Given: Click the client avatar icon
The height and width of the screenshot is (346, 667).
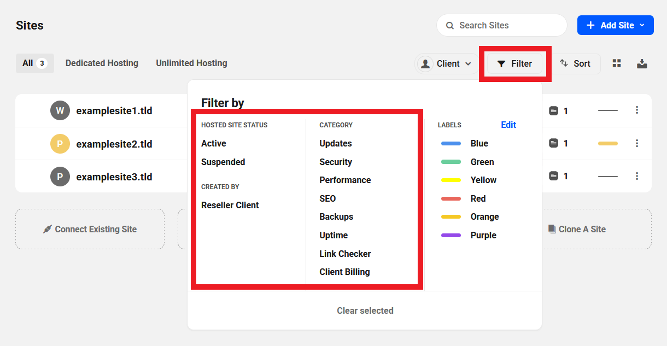Looking at the screenshot, I should point(425,64).
